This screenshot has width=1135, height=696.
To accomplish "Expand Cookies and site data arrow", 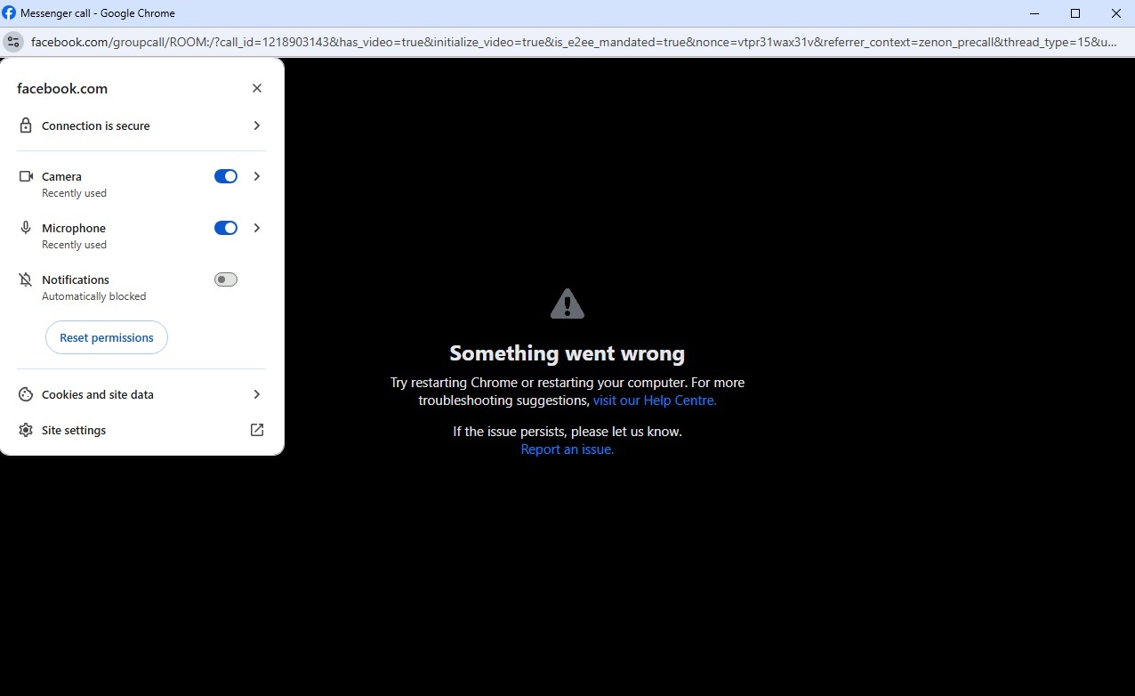I will pos(257,394).
